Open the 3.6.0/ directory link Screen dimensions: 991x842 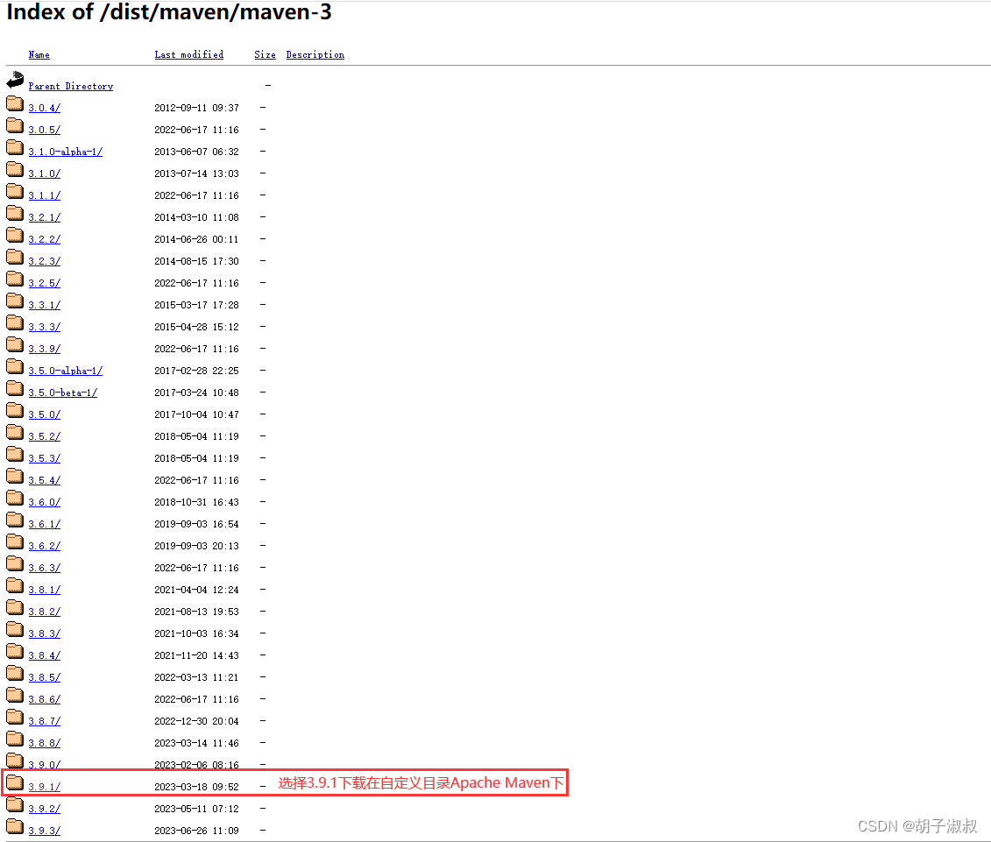(x=45, y=501)
